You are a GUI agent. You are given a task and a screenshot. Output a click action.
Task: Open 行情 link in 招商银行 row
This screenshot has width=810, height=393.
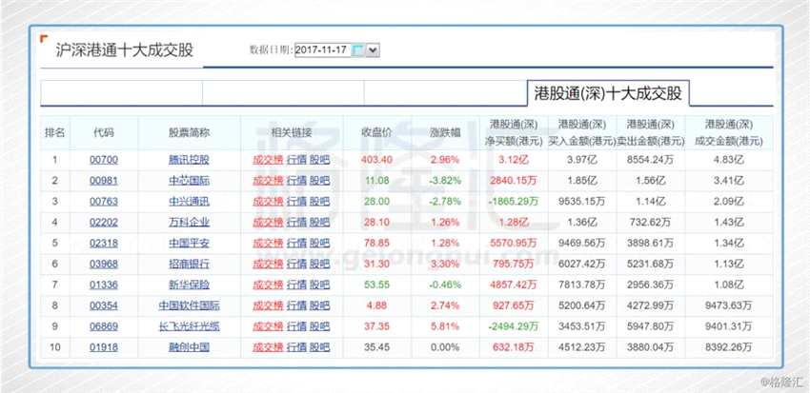point(296,265)
